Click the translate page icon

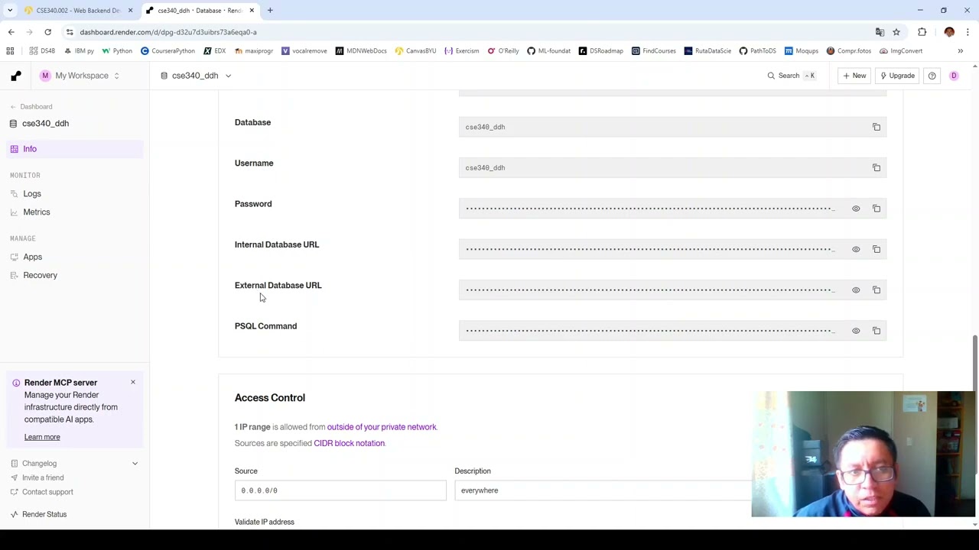click(880, 32)
